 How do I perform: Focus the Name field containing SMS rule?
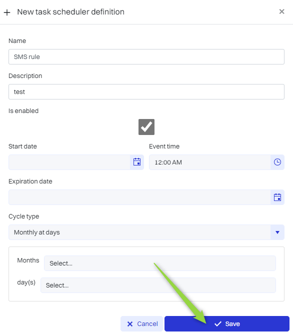click(x=146, y=57)
